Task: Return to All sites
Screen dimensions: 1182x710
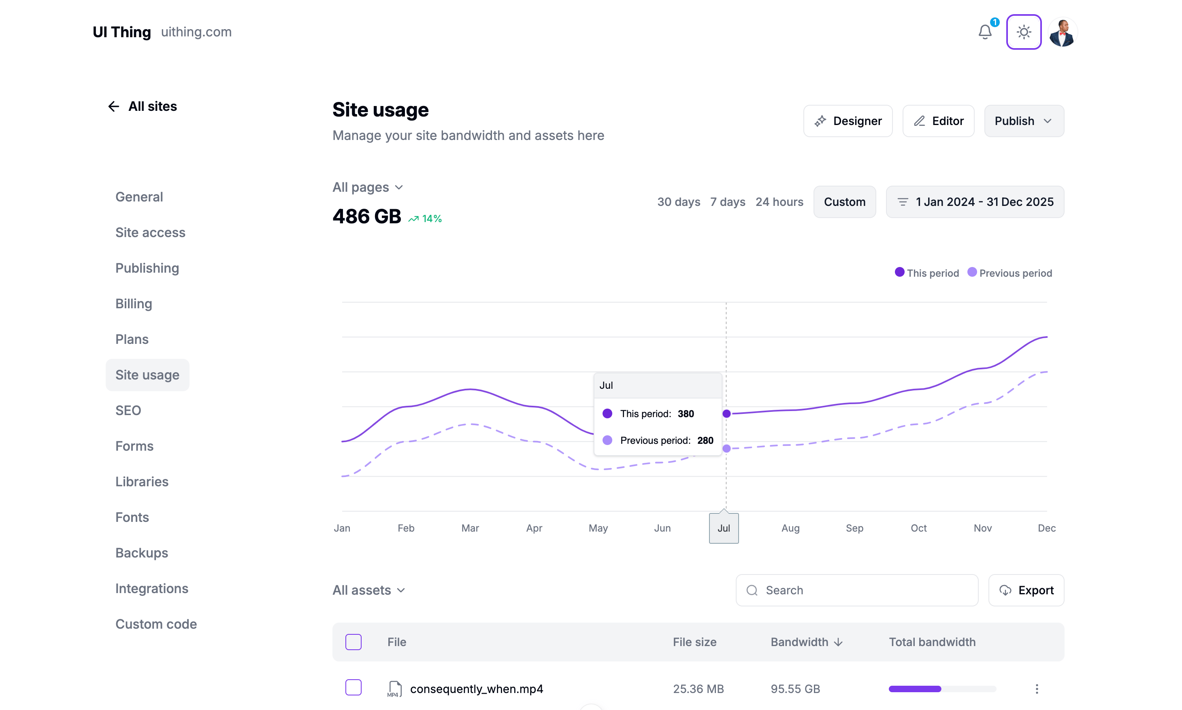Action: click(152, 106)
